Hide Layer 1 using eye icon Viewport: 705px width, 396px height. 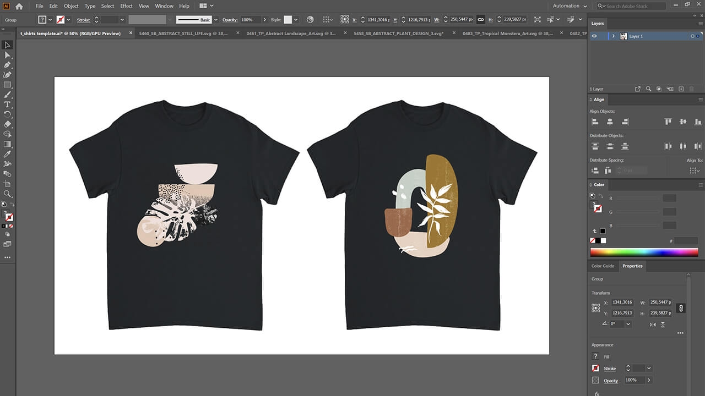[x=594, y=36]
